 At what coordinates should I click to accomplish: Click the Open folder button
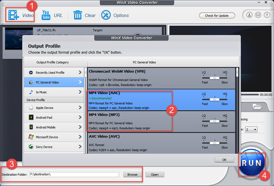(155, 175)
